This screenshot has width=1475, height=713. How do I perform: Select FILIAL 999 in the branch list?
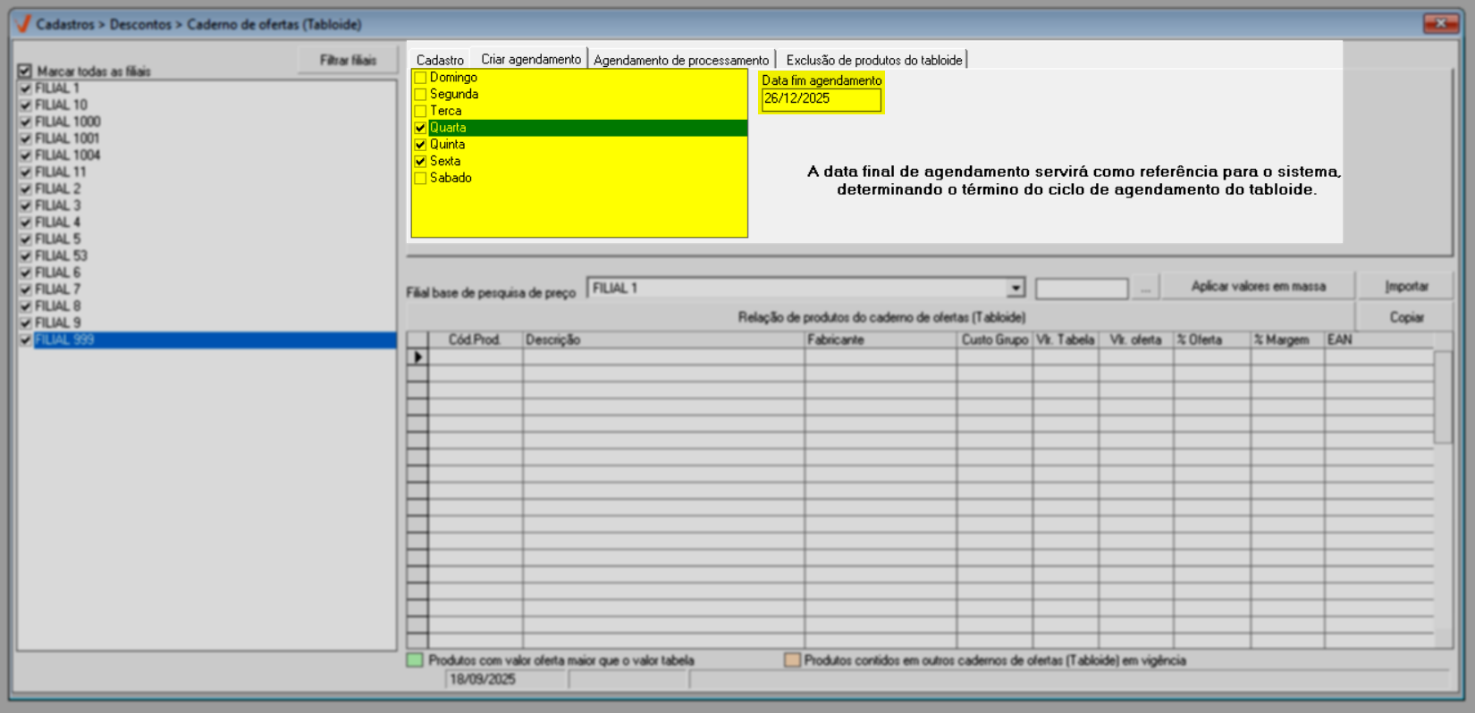(64, 340)
